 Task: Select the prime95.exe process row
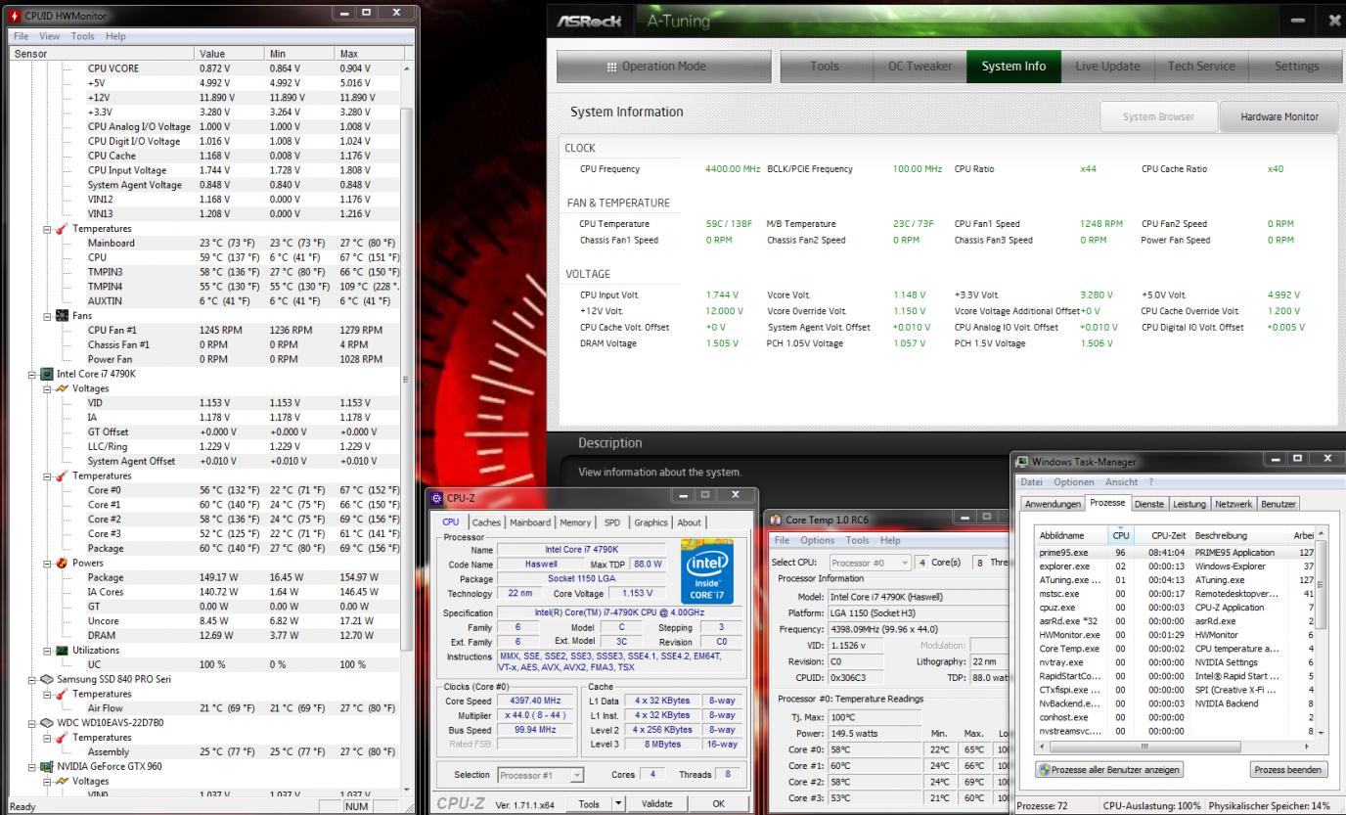click(x=1174, y=552)
